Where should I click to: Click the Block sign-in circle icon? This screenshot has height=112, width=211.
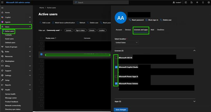point(146,20)
